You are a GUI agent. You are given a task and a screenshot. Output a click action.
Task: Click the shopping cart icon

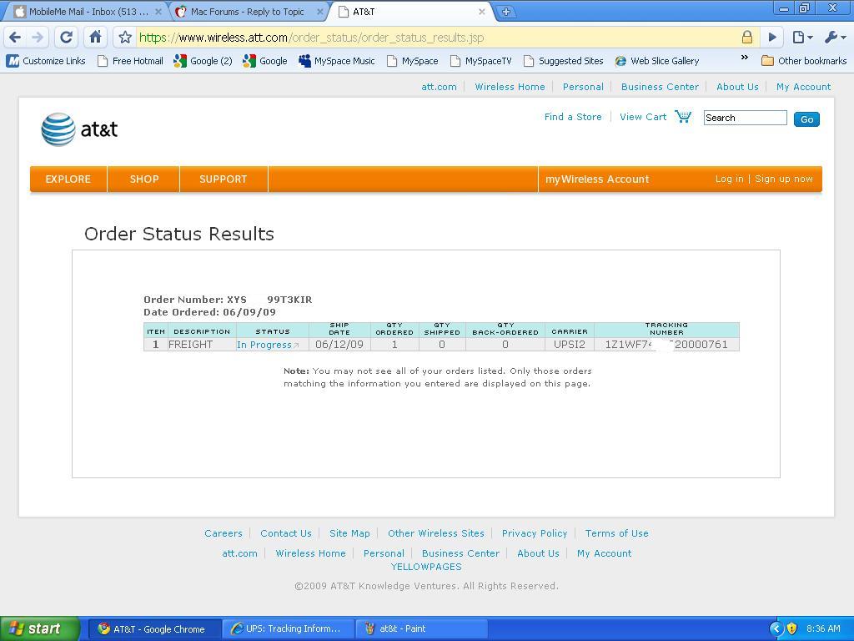click(682, 116)
